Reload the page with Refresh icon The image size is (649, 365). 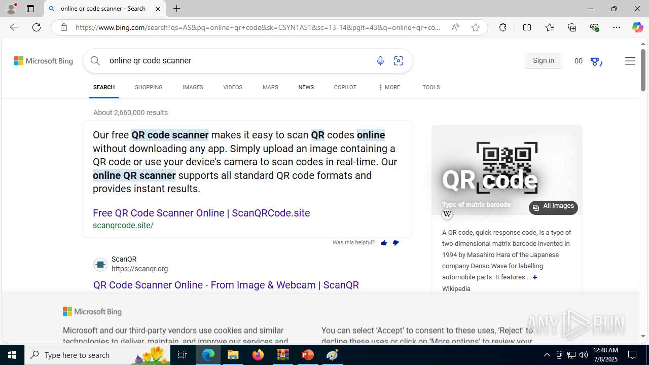click(37, 27)
